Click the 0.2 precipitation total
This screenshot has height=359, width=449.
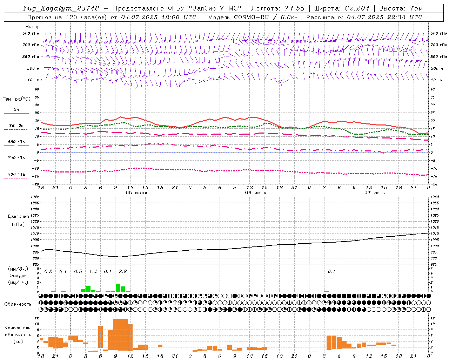(48, 272)
